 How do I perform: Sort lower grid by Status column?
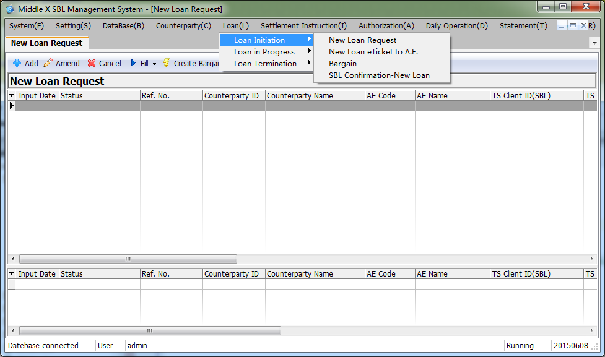100,273
